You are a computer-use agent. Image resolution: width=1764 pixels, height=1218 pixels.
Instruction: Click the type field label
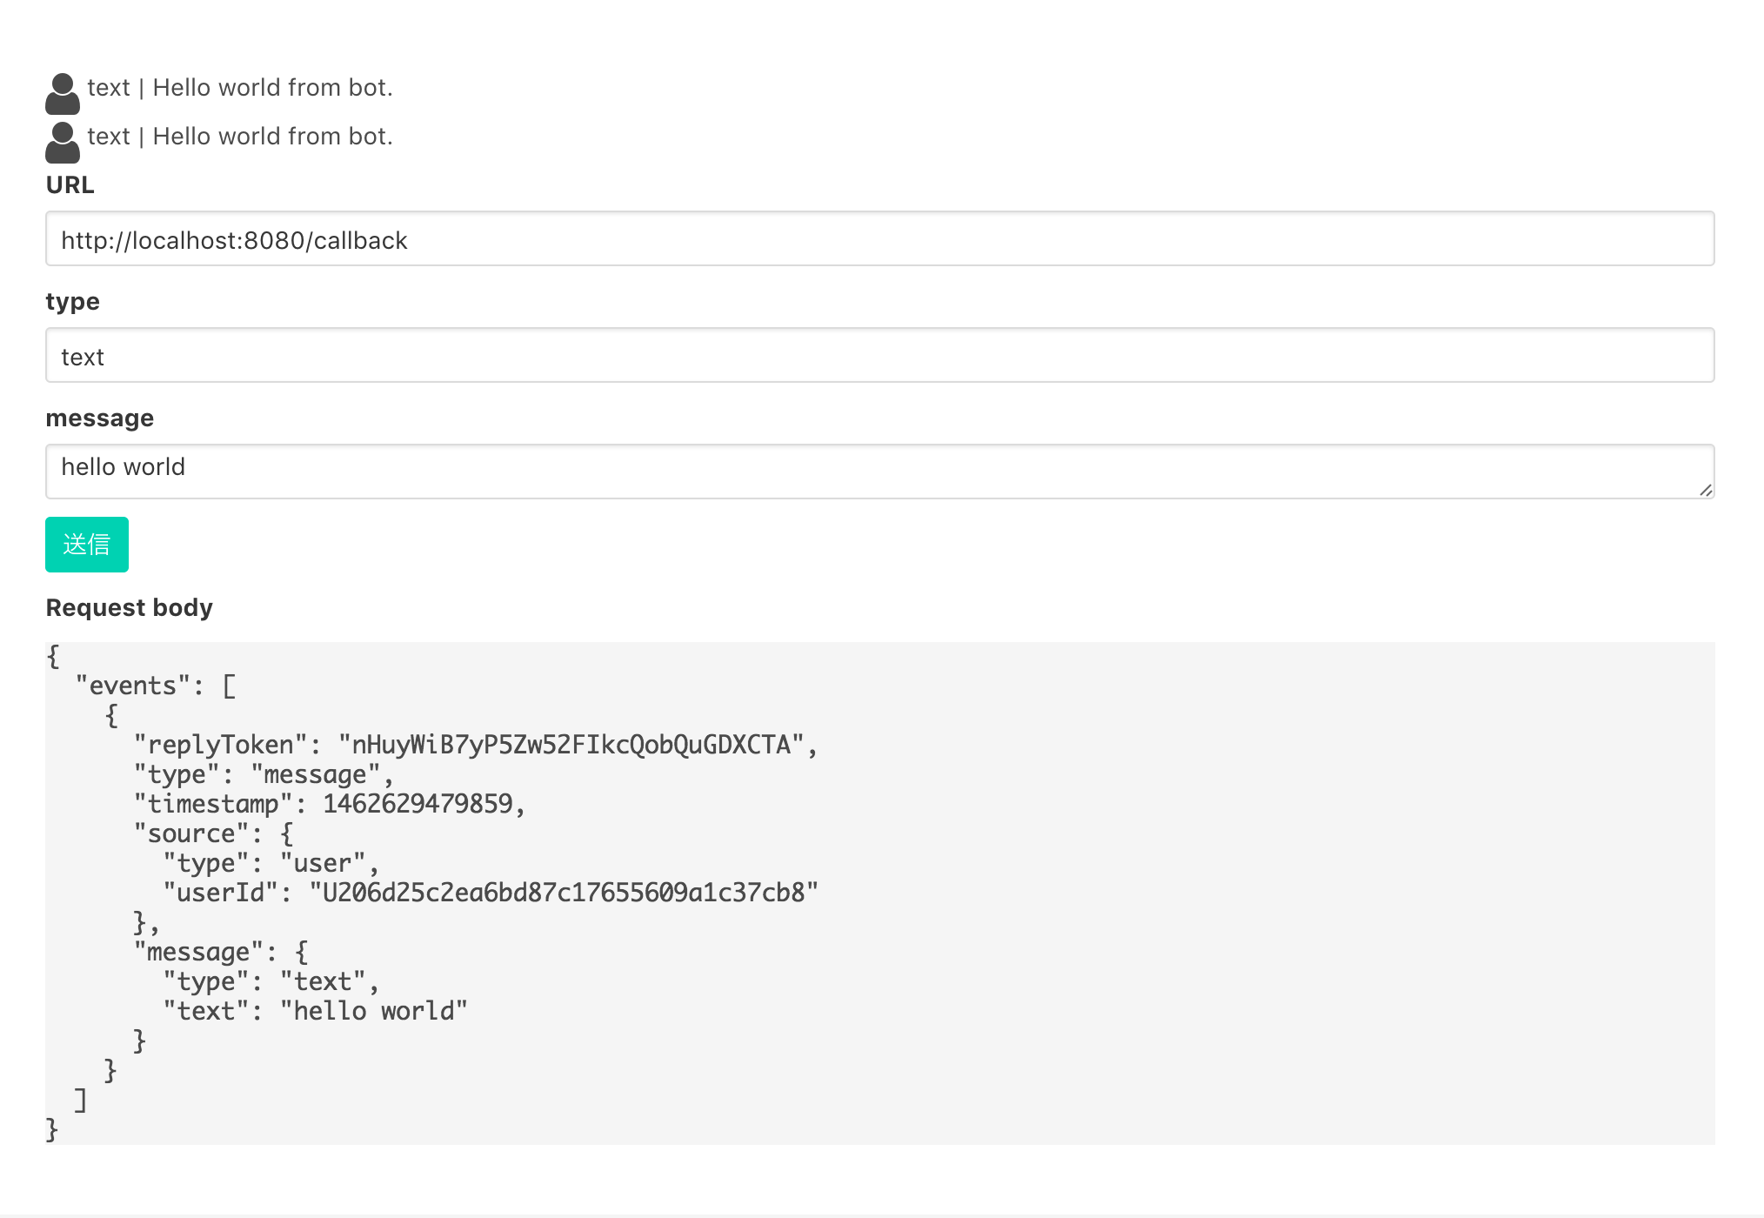coord(72,302)
